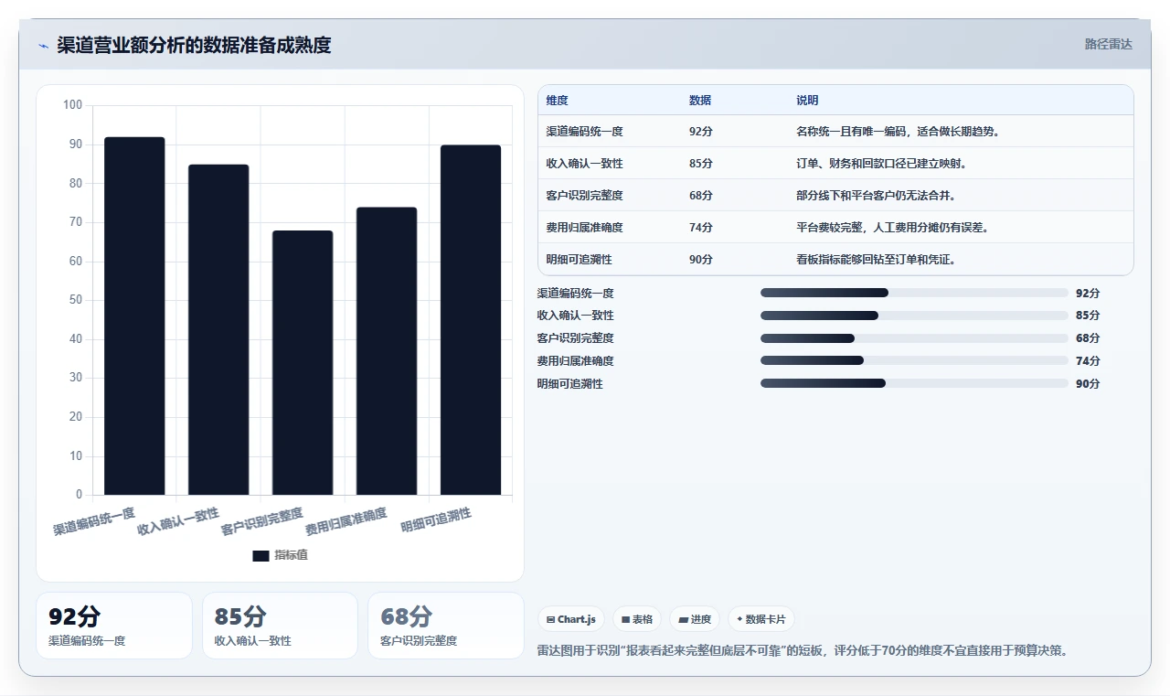Click the footer note about 雷达图用于识别
The image size is (1170, 696).
[803, 651]
